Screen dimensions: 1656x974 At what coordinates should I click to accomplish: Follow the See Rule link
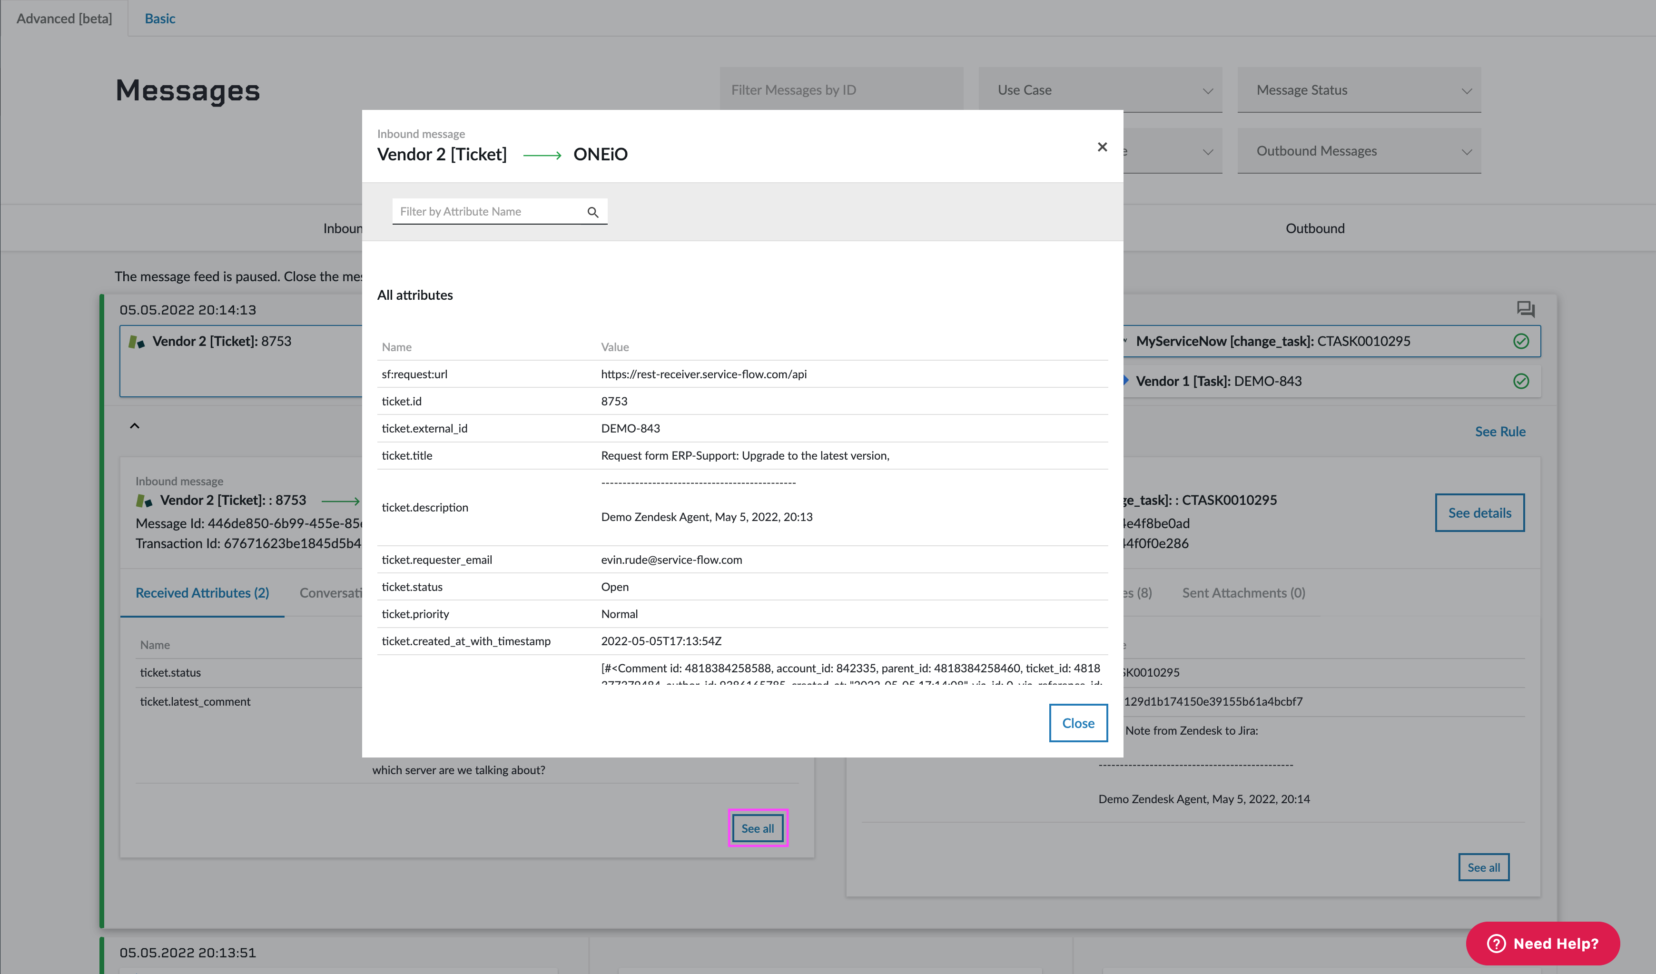click(1500, 432)
